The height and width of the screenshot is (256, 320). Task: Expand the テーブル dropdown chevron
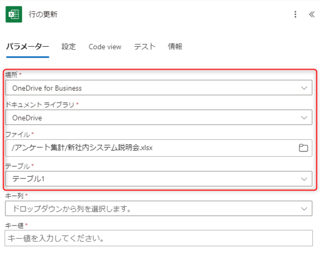304,179
